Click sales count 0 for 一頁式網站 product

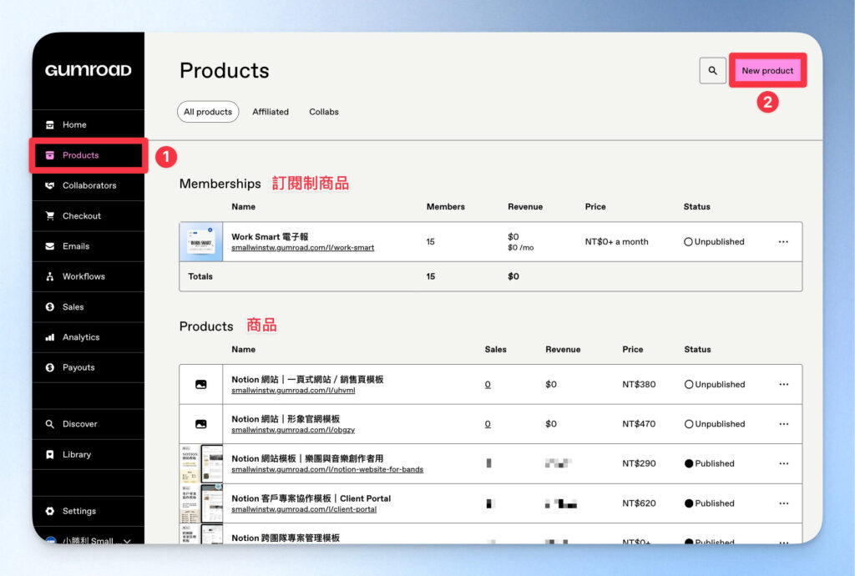pyautogui.click(x=488, y=384)
